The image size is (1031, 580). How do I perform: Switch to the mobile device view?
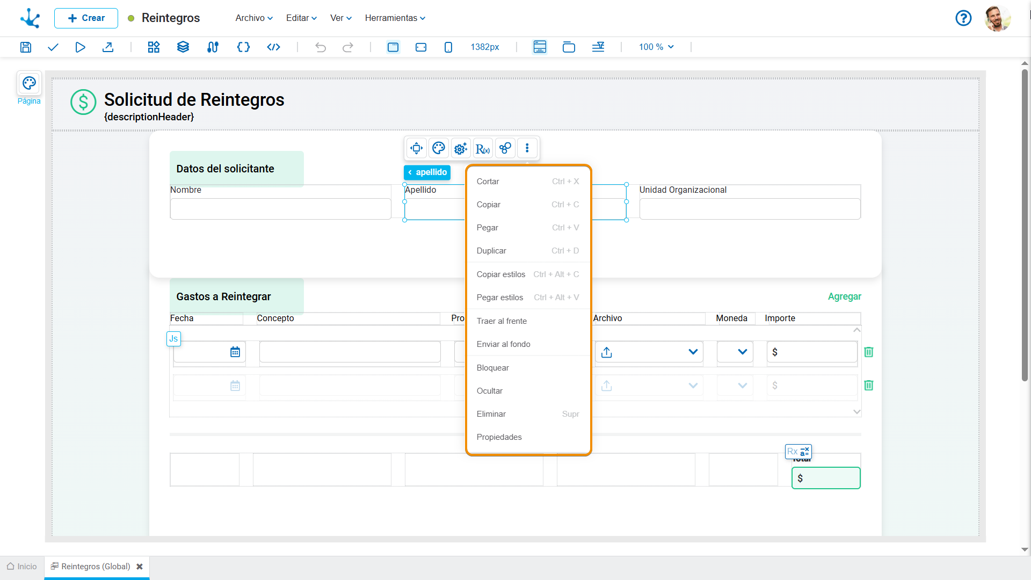tap(448, 47)
